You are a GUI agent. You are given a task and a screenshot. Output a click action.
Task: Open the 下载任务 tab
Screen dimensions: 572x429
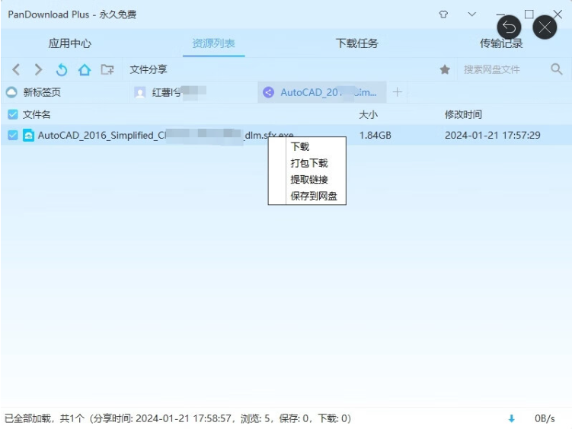pyautogui.click(x=356, y=43)
